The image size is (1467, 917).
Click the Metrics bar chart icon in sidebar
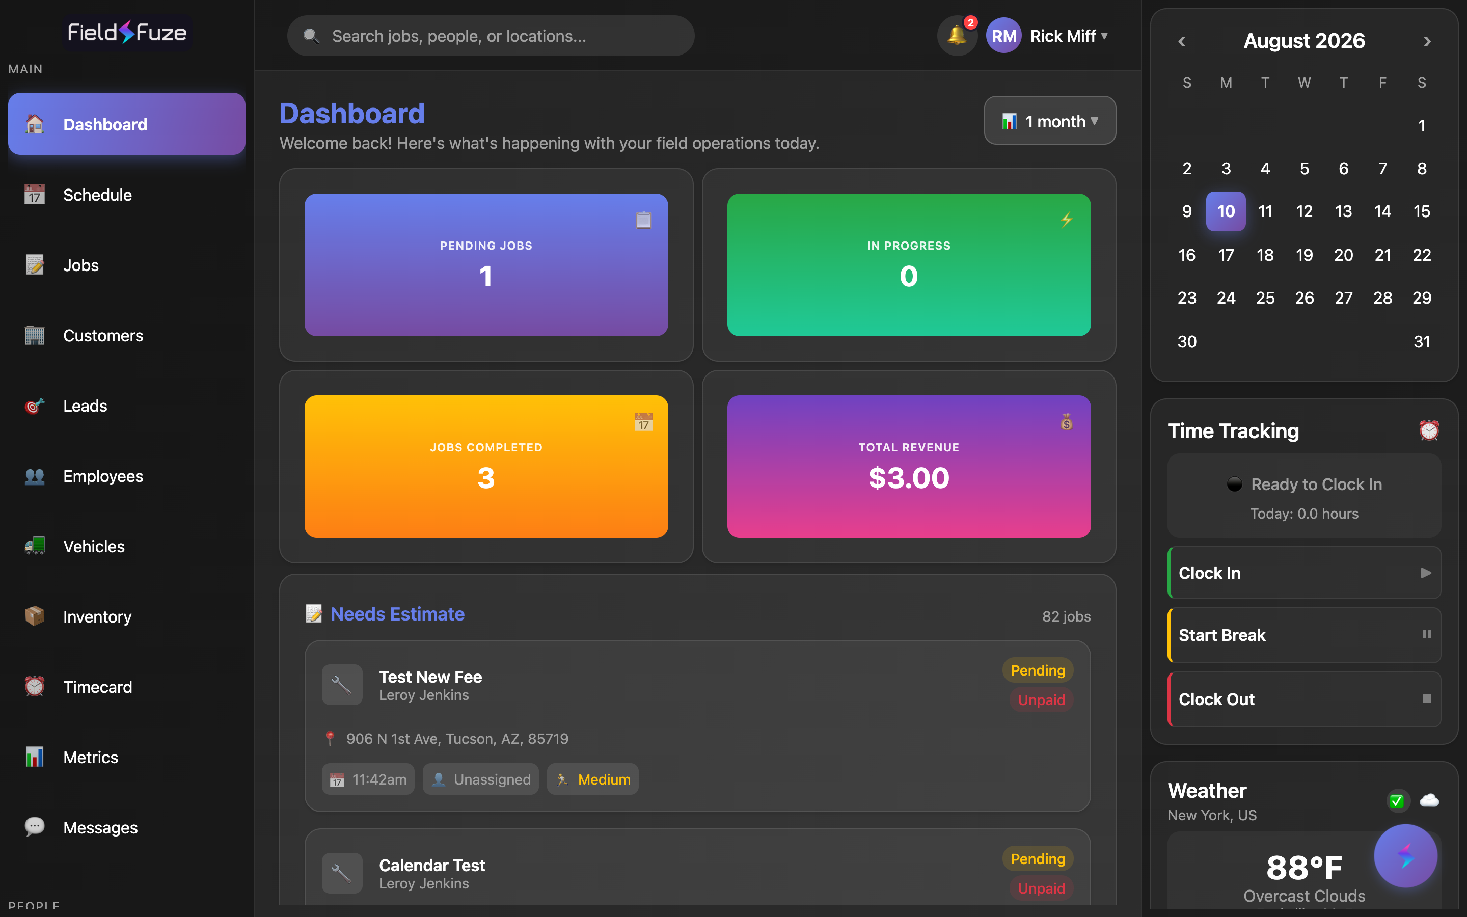35,758
